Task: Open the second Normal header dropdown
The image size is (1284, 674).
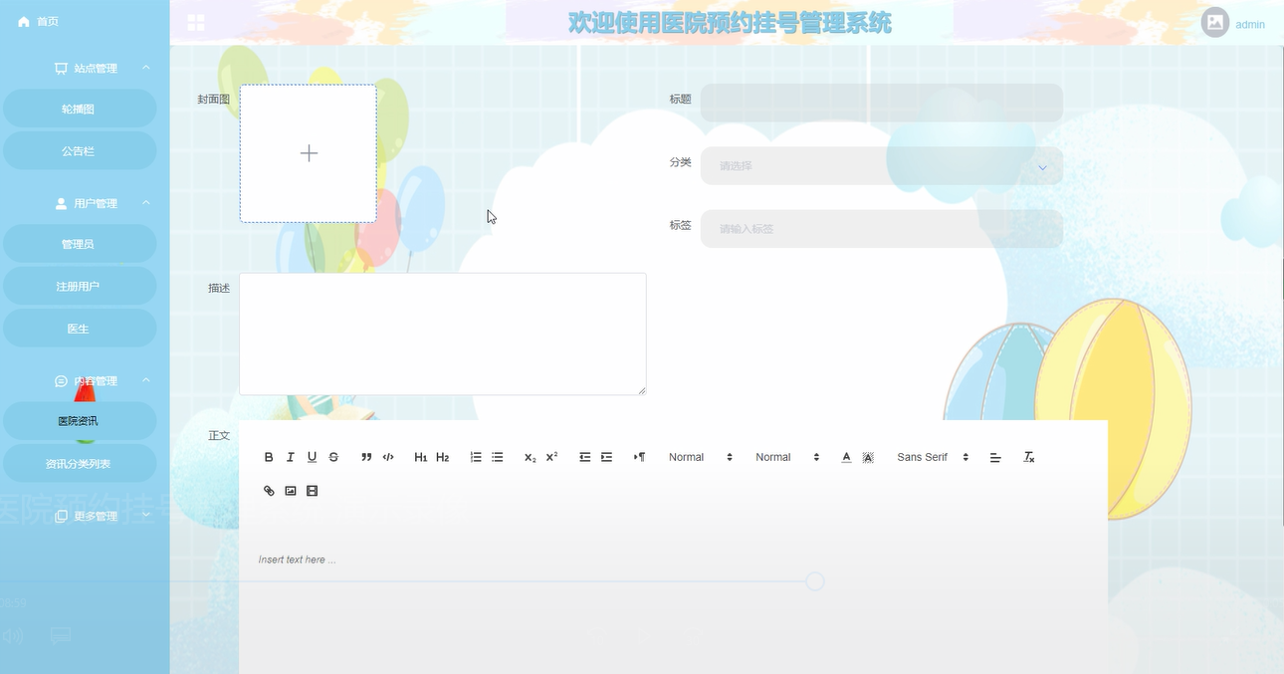Action: click(787, 457)
